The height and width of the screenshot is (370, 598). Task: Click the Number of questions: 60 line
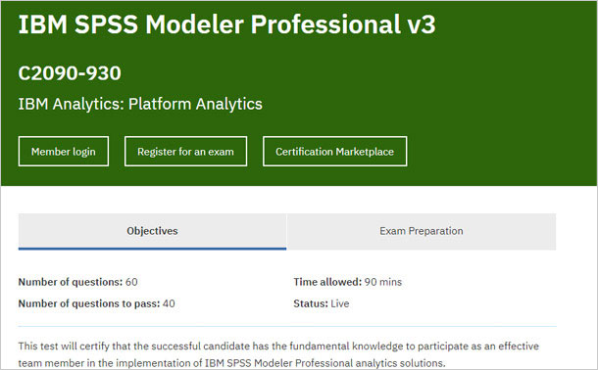click(x=77, y=282)
